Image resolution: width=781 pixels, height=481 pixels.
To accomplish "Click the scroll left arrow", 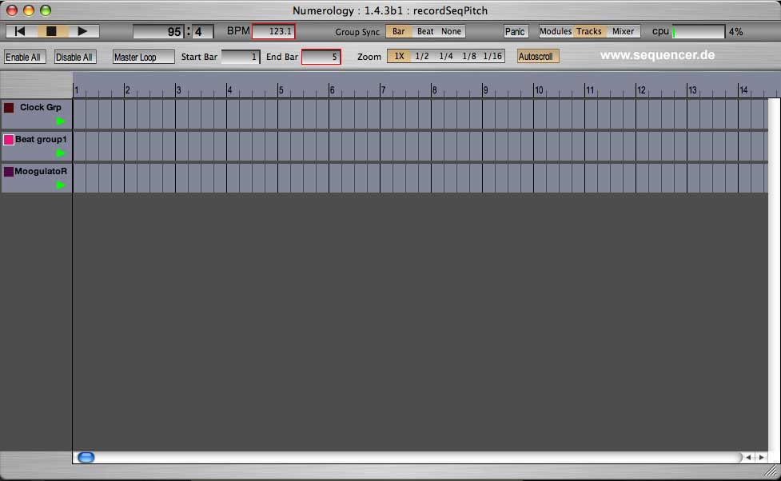I will (x=748, y=457).
